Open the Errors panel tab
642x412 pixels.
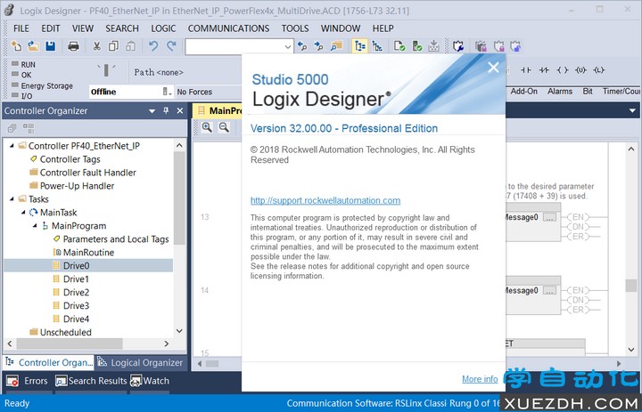[x=28, y=381]
